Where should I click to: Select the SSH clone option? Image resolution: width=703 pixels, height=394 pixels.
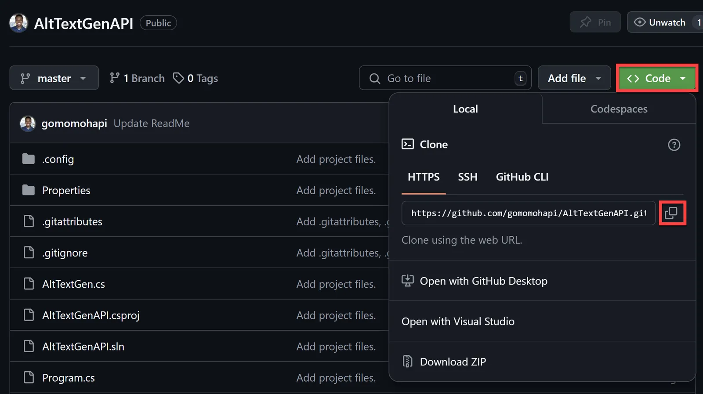click(x=467, y=177)
